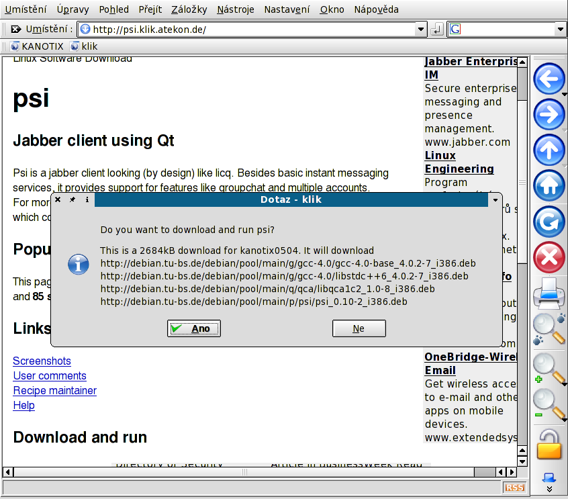Open the Recipe maintainer link

[x=55, y=391]
